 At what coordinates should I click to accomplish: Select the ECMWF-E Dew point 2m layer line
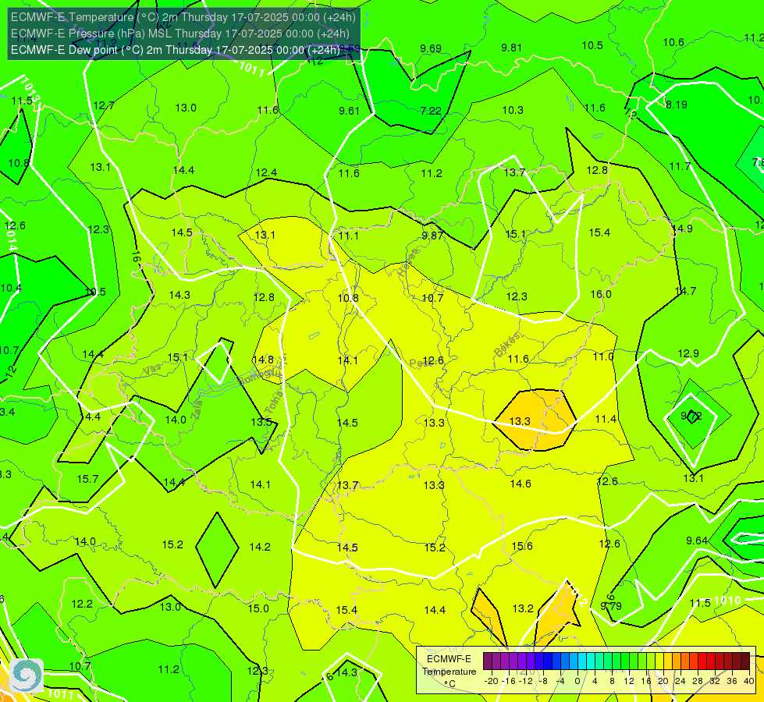(x=176, y=50)
